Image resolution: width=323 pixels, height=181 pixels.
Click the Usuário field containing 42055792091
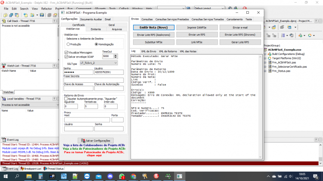tap(109, 72)
